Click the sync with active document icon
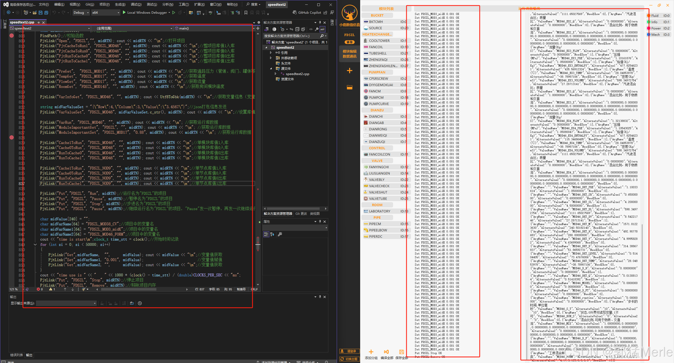This screenshot has width=674, height=363. [291, 29]
